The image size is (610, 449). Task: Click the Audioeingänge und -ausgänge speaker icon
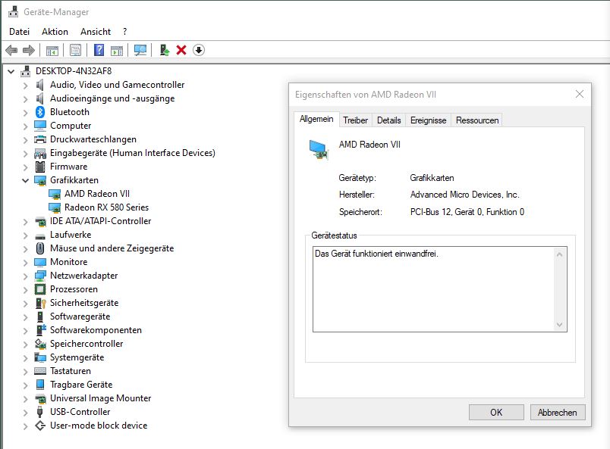(39, 98)
